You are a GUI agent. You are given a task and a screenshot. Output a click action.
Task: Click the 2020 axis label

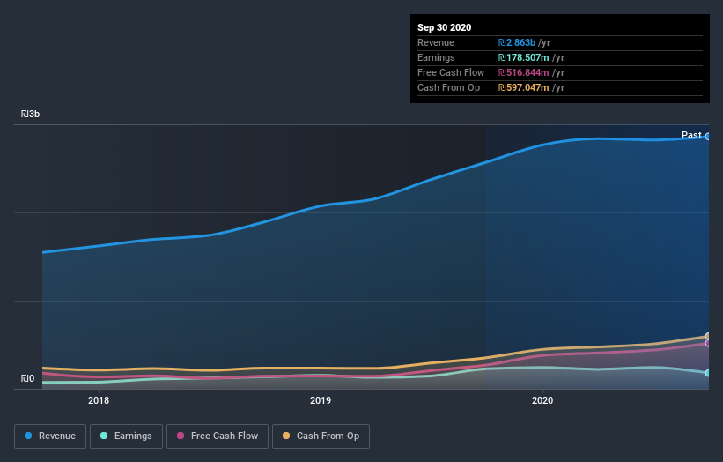click(x=542, y=400)
